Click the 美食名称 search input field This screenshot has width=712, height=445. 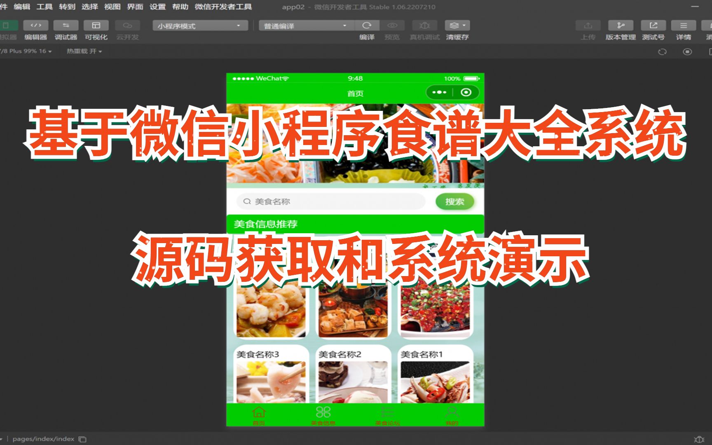tap(331, 201)
